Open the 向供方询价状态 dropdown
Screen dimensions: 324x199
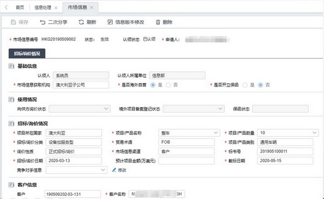79,109
